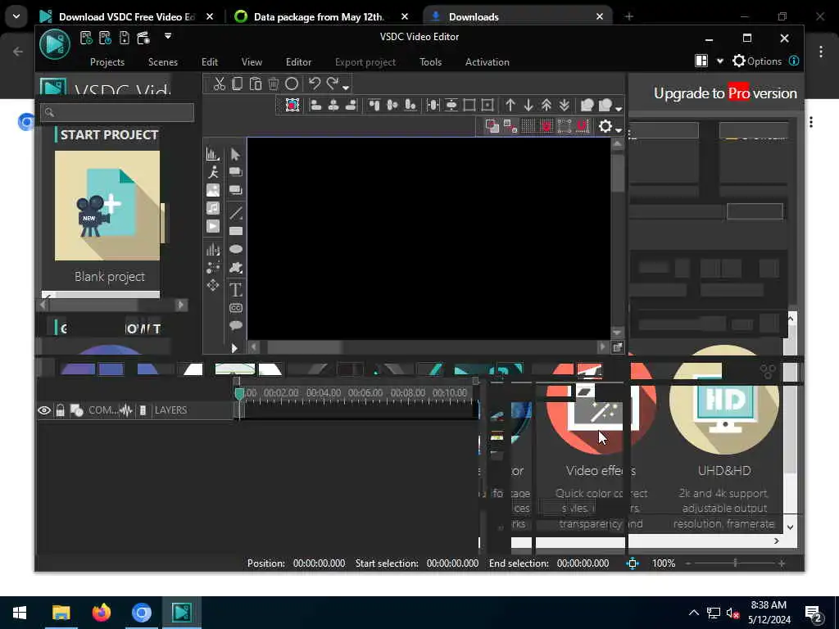Click the move one layer up arrow
Viewport: 839px width, 629px height.
tap(510, 105)
